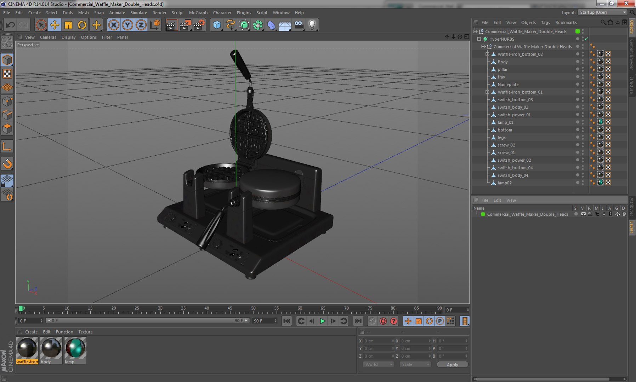Collapse Commercial Waffle Maker Double Heads group
Viewport: 636px width, 382px height.
point(483,46)
